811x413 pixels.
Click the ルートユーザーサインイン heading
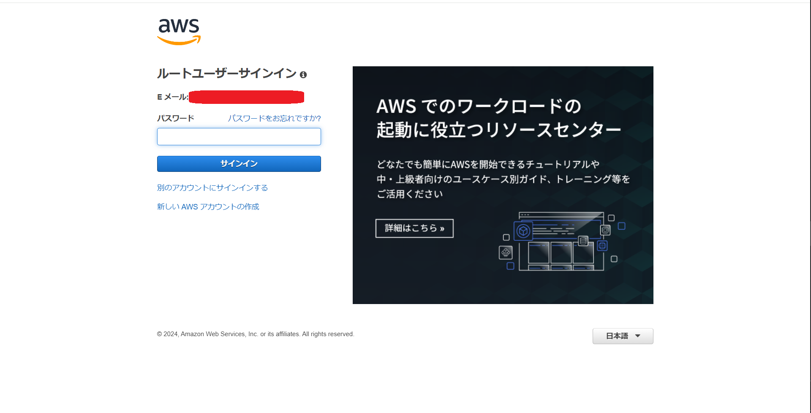pos(226,73)
